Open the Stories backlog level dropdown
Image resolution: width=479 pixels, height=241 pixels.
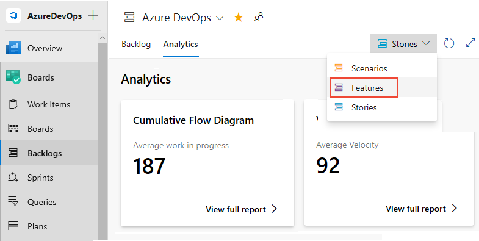pos(403,44)
